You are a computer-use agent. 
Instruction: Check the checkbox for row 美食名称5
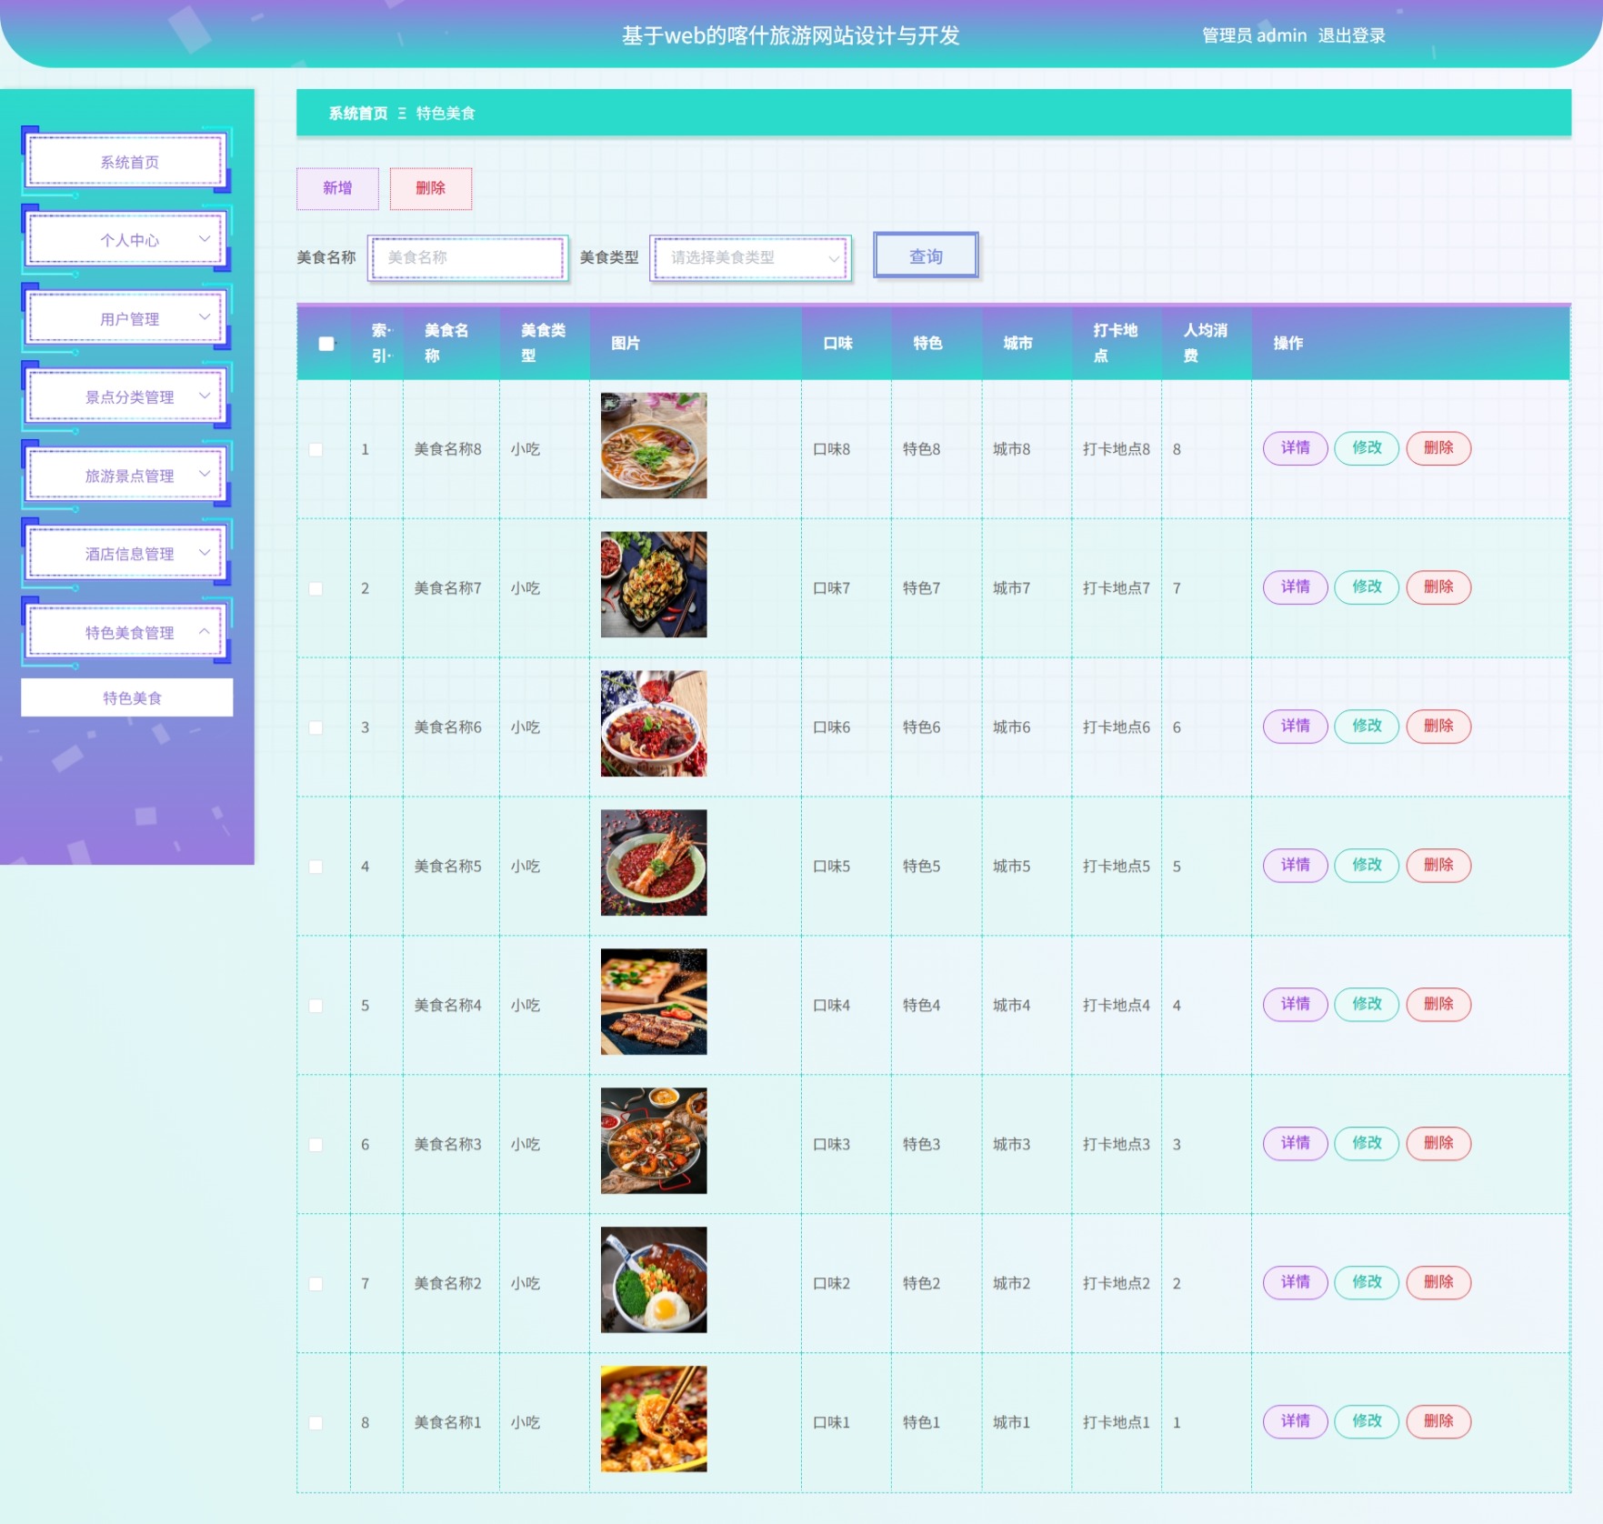(316, 867)
